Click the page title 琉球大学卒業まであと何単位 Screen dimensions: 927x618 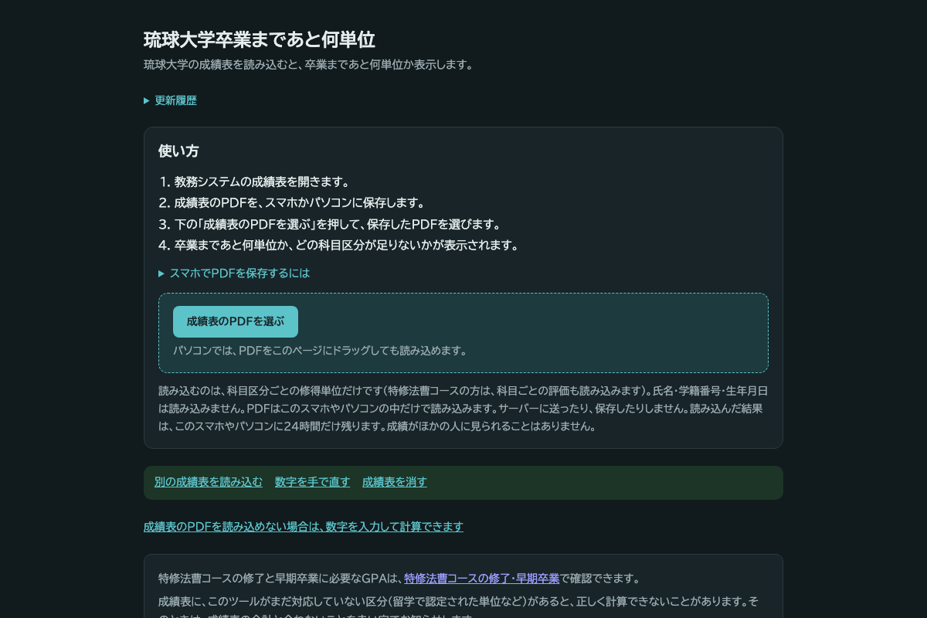[x=260, y=40]
